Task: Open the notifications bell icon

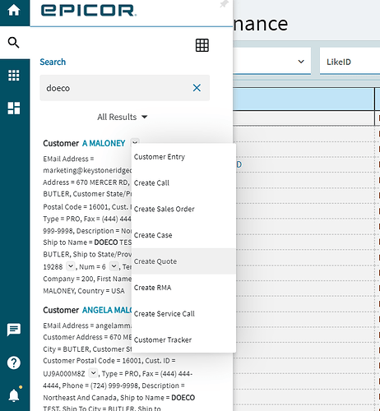Action: click(14, 395)
